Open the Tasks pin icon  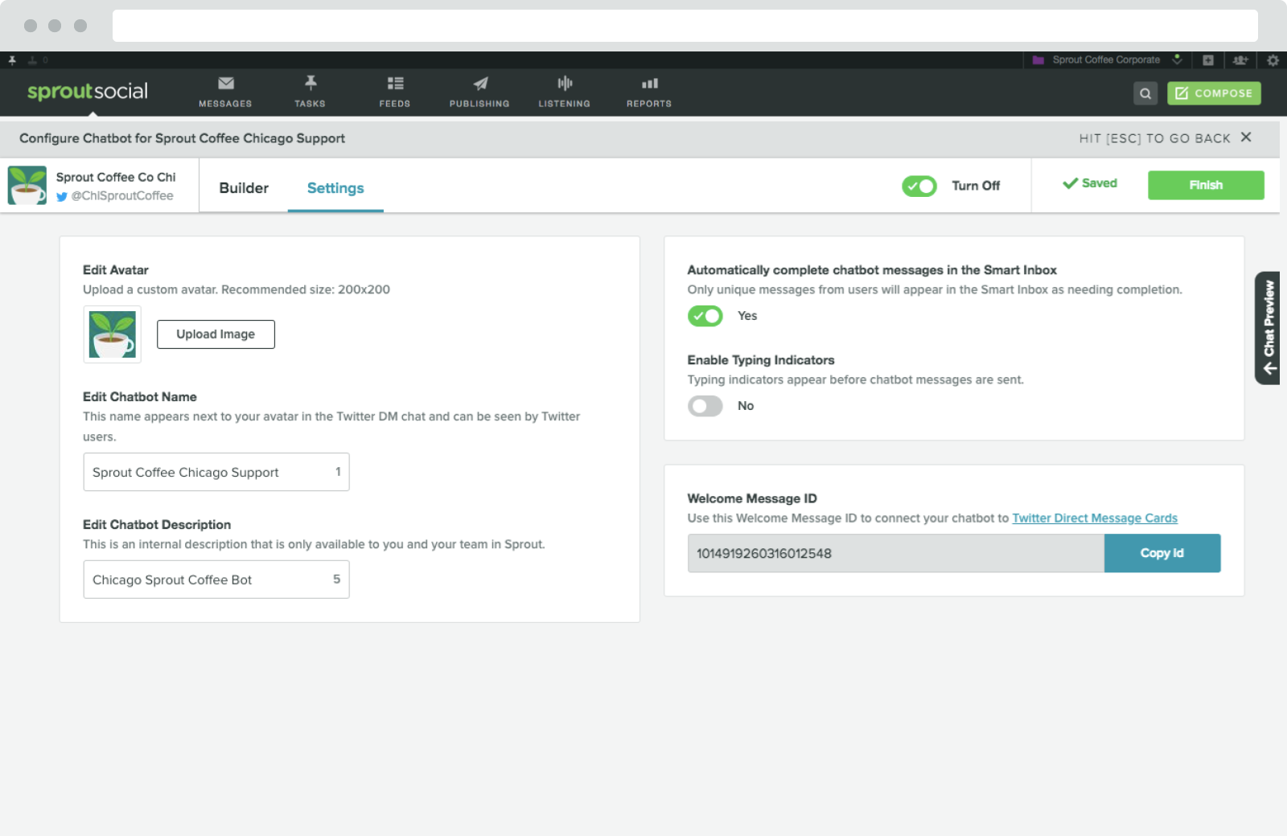pyautogui.click(x=310, y=82)
